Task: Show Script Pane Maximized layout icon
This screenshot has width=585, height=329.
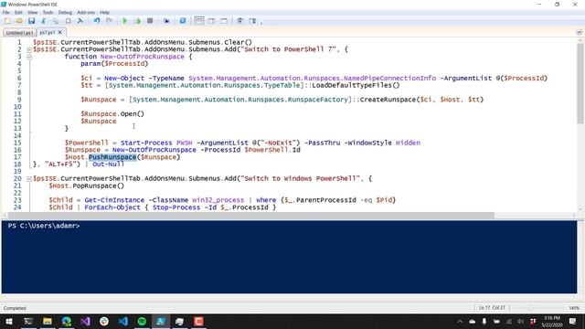Action: 224,21
